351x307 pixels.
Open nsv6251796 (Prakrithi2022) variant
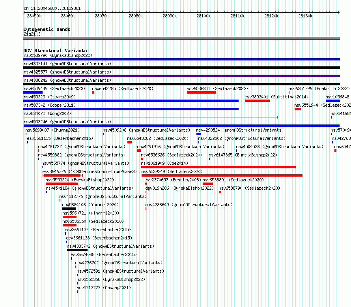(x=319, y=89)
